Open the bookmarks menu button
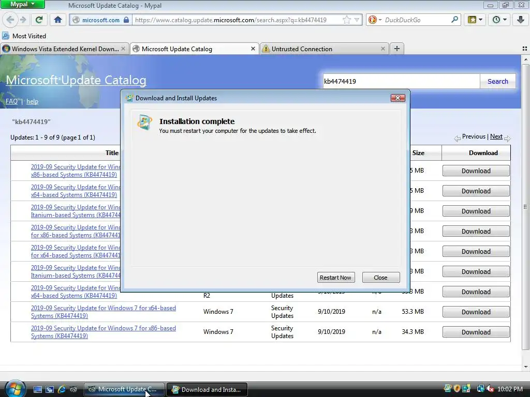 pos(475,20)
